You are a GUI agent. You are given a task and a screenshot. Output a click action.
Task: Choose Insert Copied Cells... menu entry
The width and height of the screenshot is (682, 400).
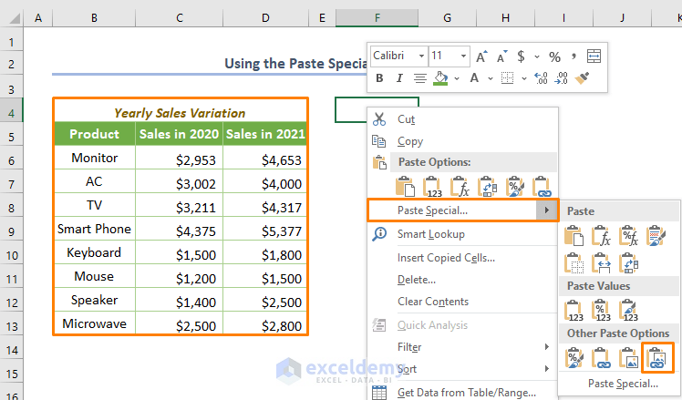pos(446,258)
